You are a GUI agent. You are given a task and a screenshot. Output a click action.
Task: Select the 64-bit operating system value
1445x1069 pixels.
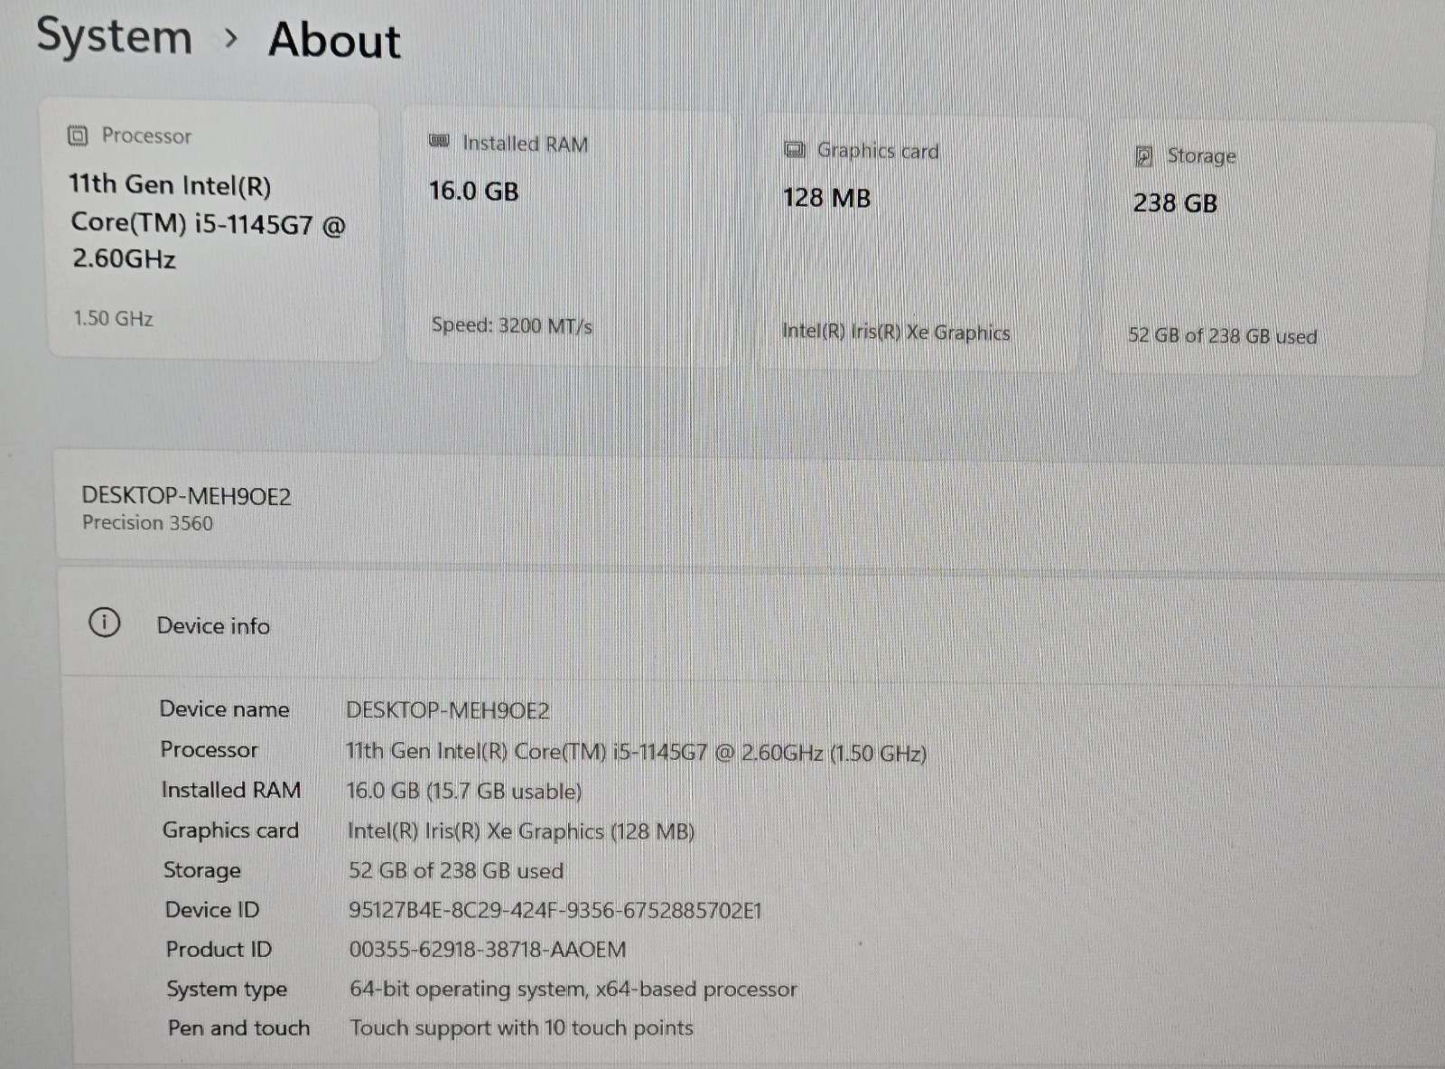573,989
